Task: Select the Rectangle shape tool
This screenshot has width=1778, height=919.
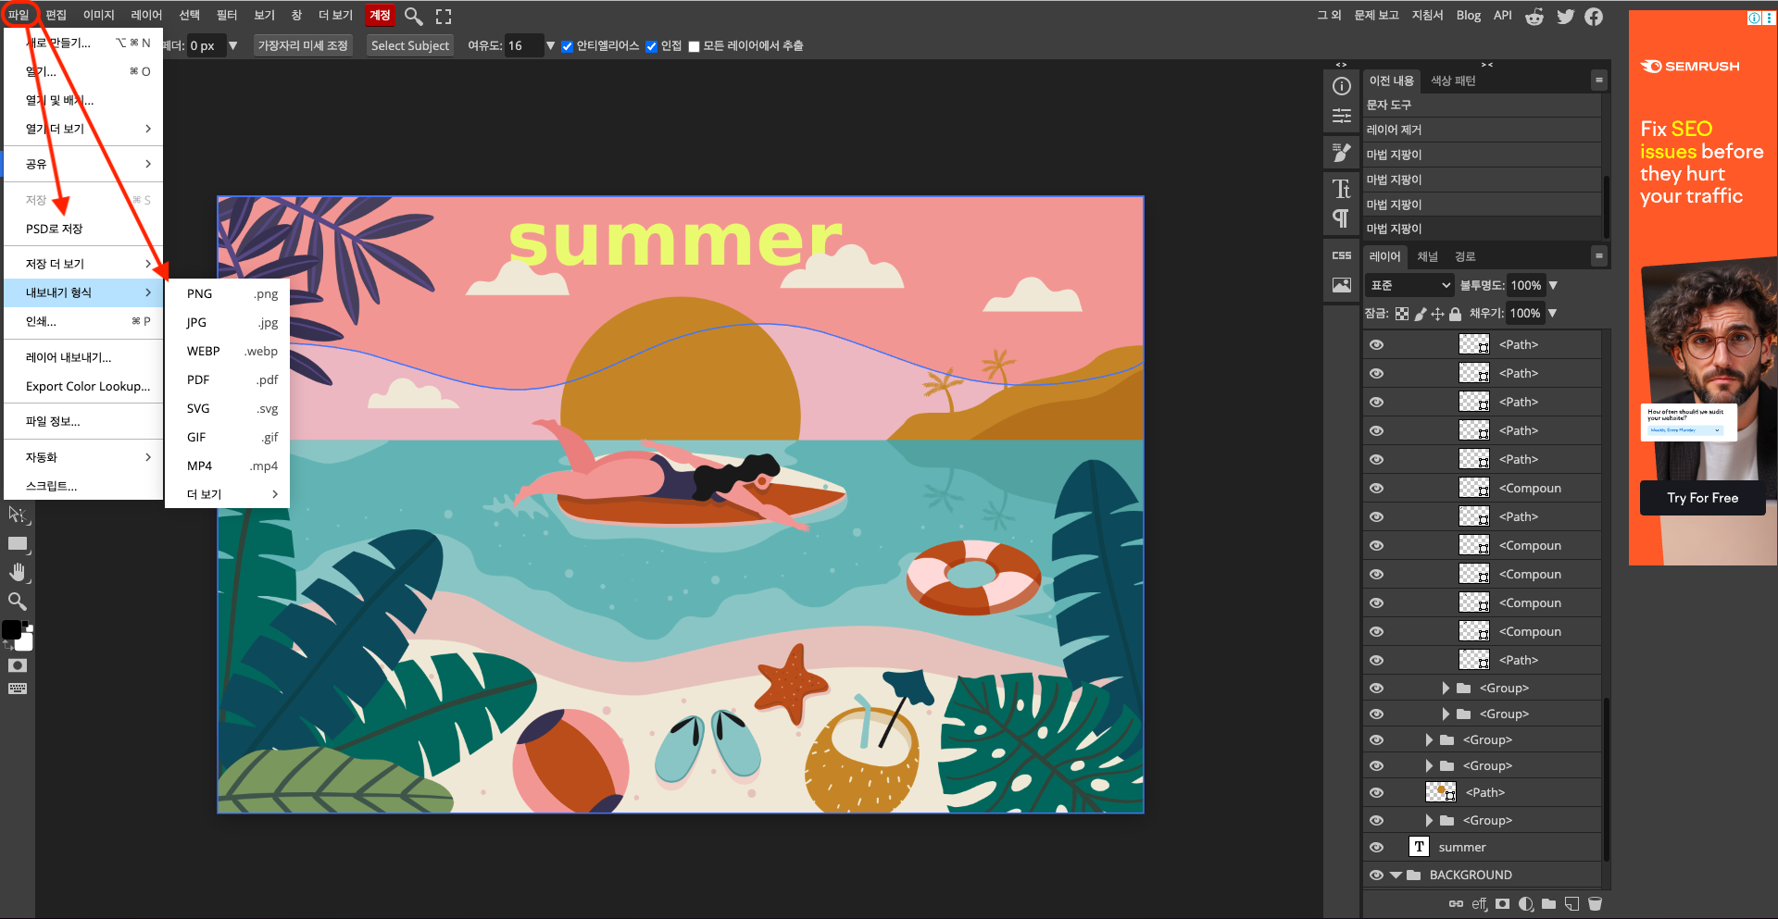Action: pyautogui.click(x=17, y=543)
